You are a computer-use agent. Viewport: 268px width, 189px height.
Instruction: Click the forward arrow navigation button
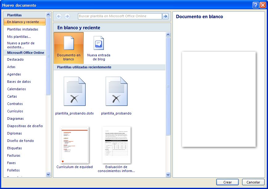pos(67,16)
